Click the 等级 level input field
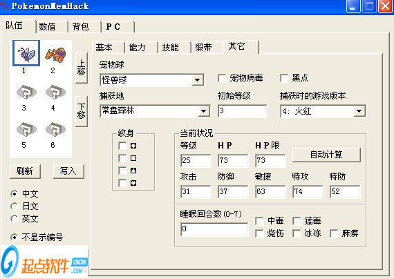The width and height of the screenshot is (394, 279). 196,161
